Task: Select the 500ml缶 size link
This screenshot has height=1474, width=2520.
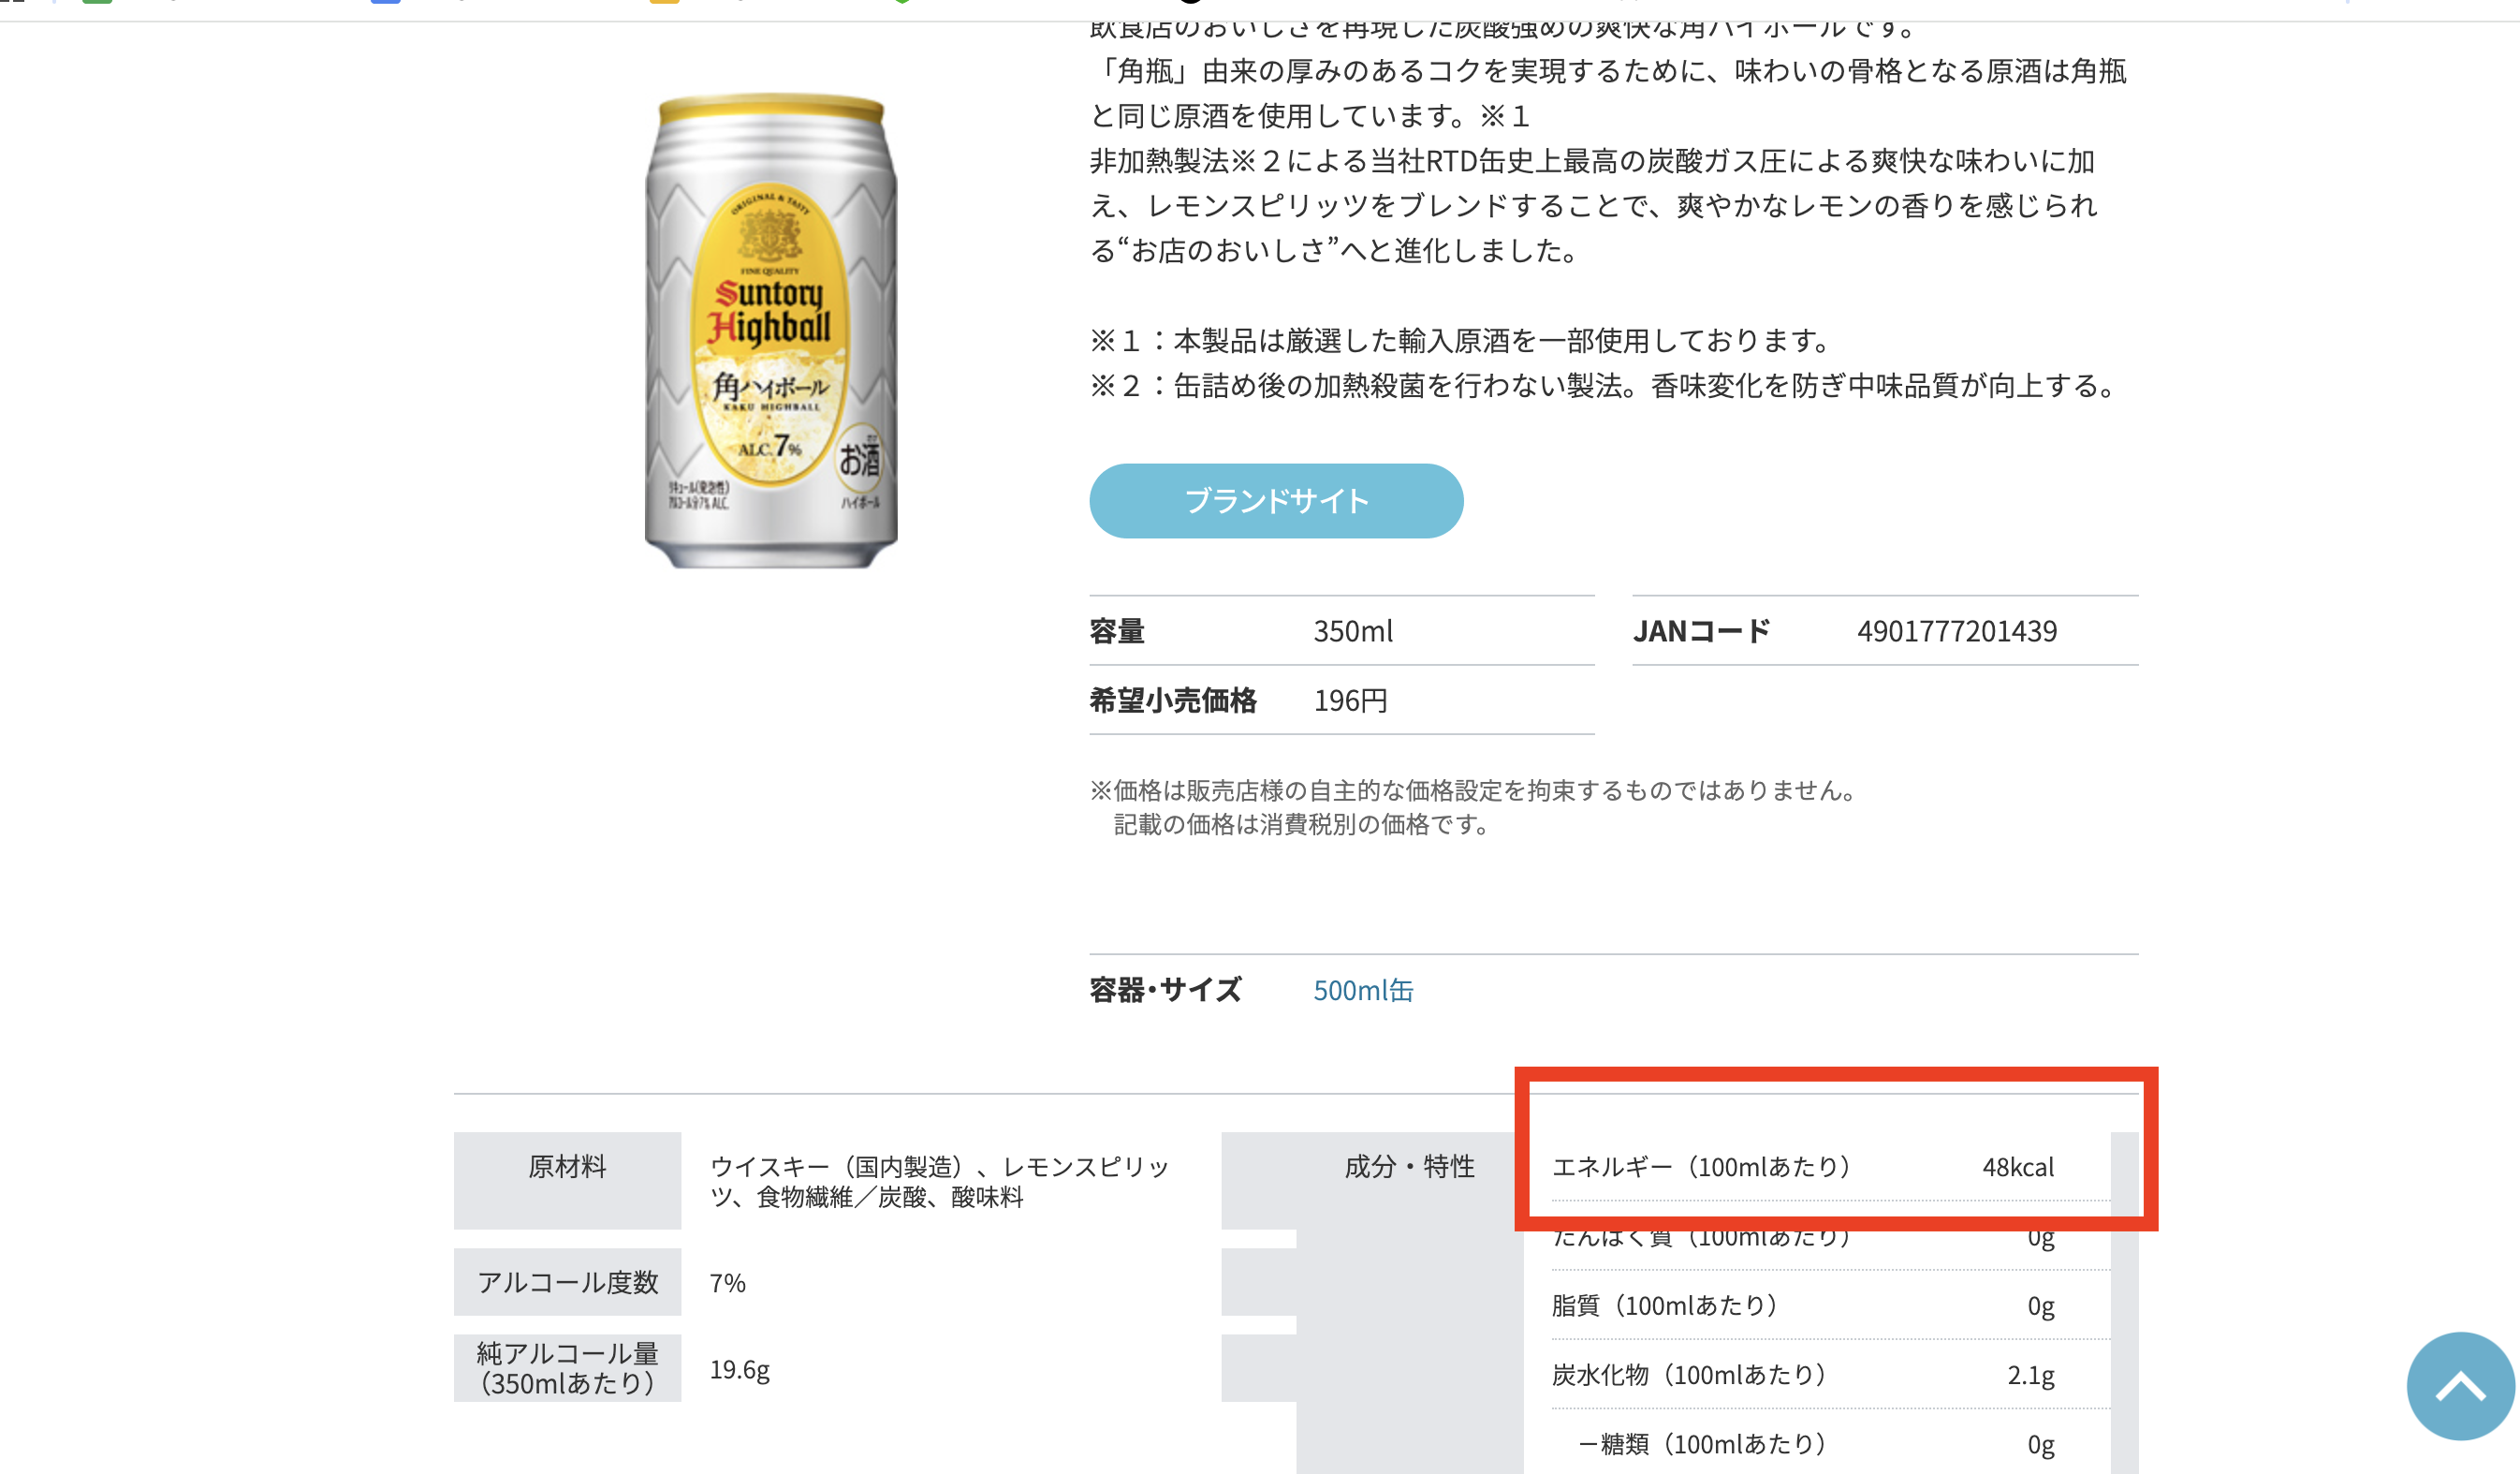Action: click(1362, 990)
